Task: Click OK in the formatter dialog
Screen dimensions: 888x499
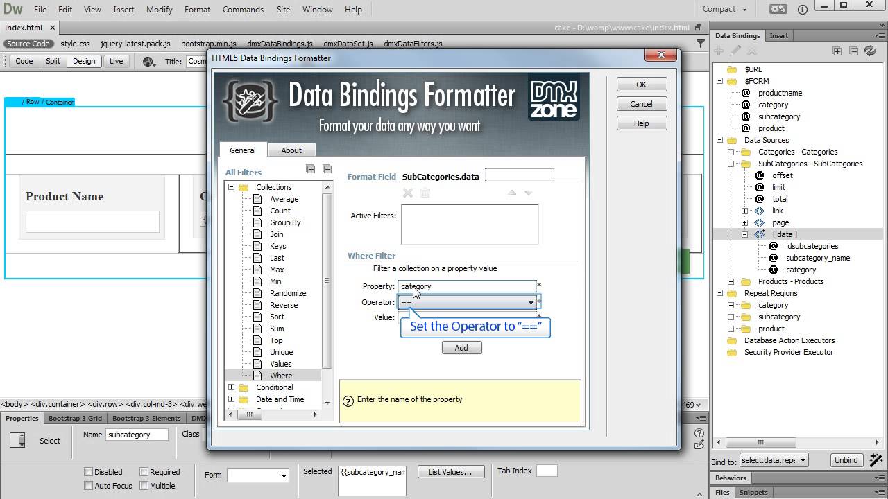Action: tap(642, 85)
